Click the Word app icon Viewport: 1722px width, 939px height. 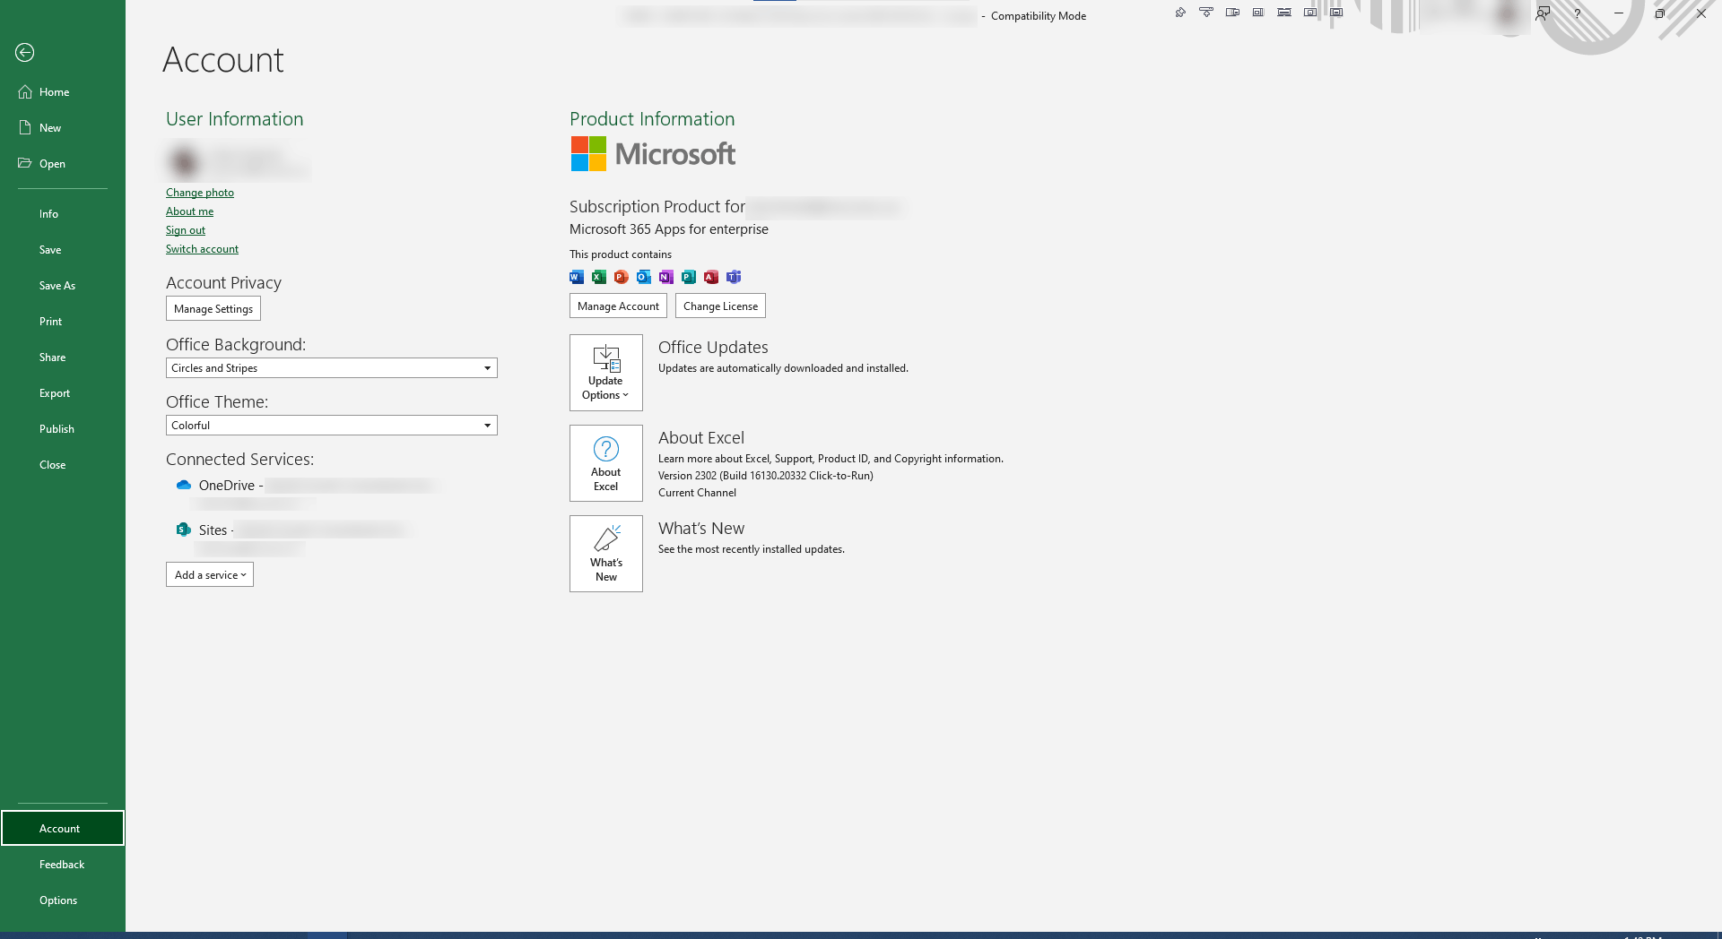577,277
